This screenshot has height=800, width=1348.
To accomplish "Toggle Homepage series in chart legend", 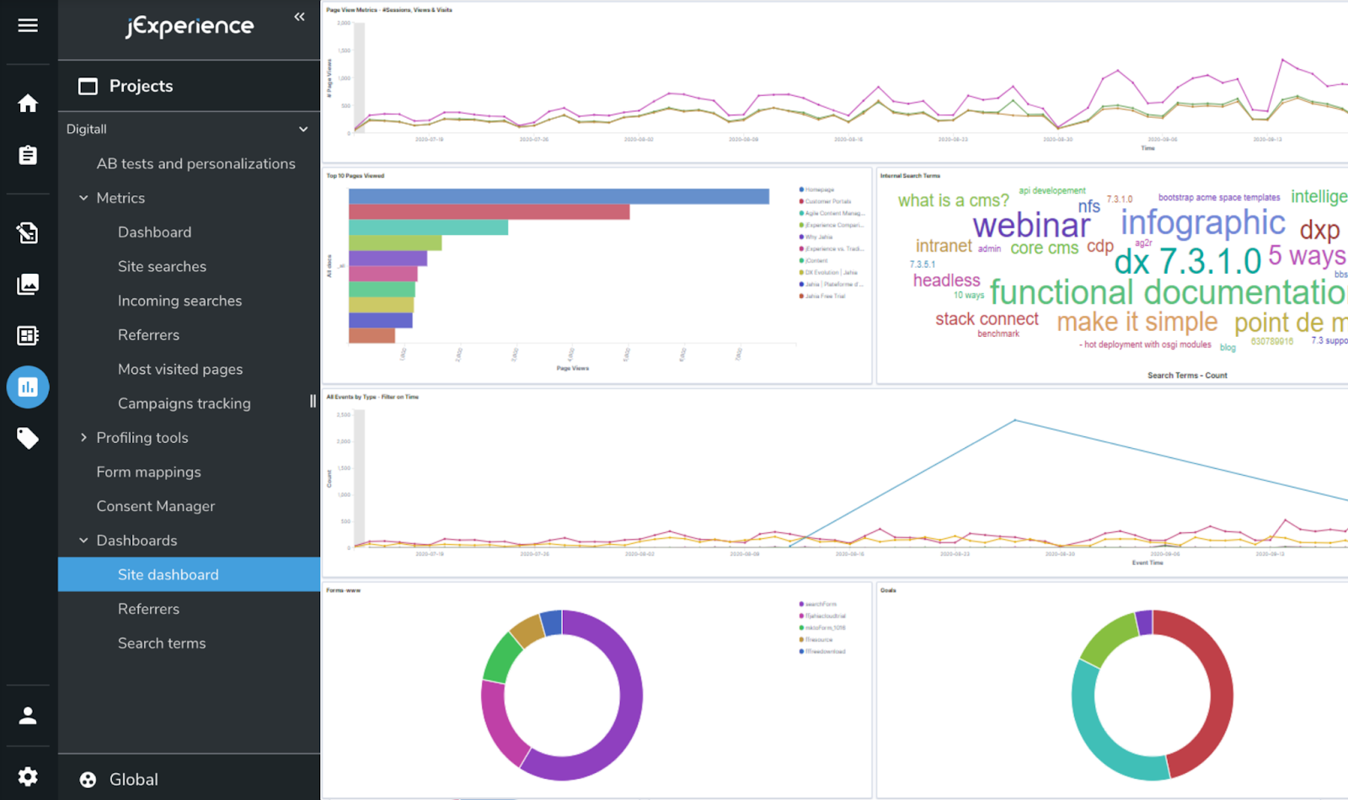I will (x=819, y=189).
